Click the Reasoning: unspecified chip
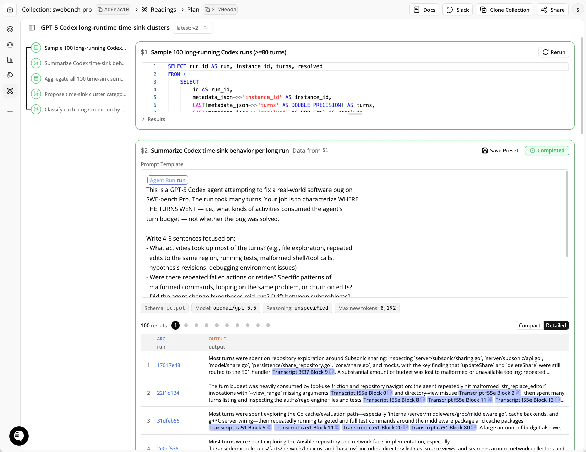The width and height of the screenshot is (586, 452). pos(297,308)
